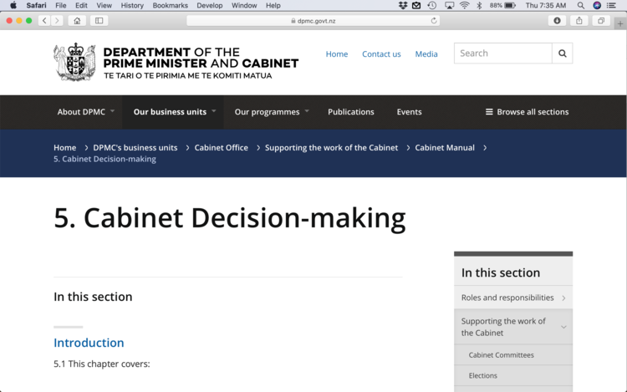This screenshot has width=627, height=392.
Task: Click Home in the breadcrumb trail
Action: pos(64,147)
